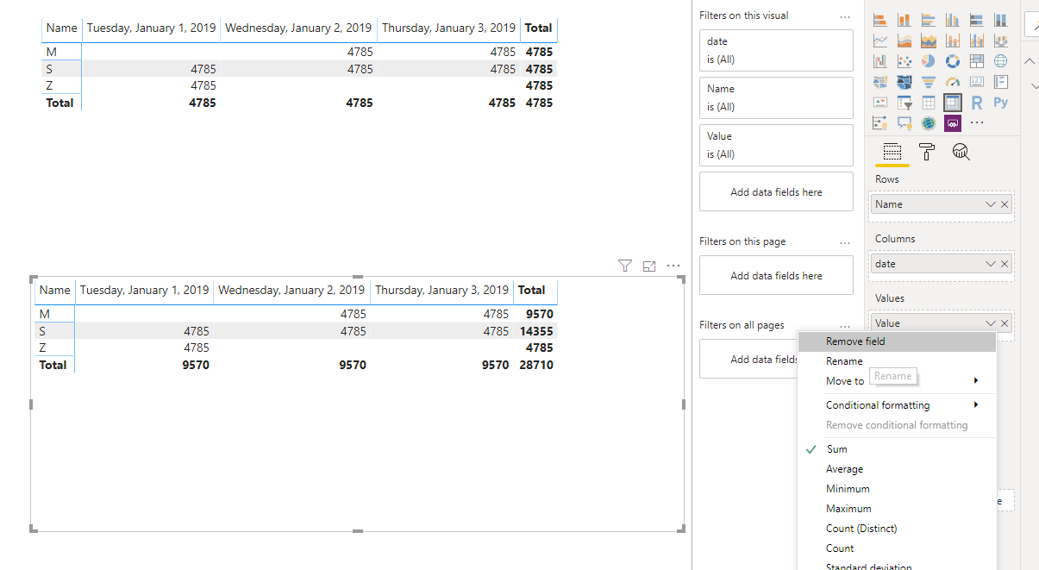
Task: Open Focus mode for selected matrix
Action: [649, 266]
